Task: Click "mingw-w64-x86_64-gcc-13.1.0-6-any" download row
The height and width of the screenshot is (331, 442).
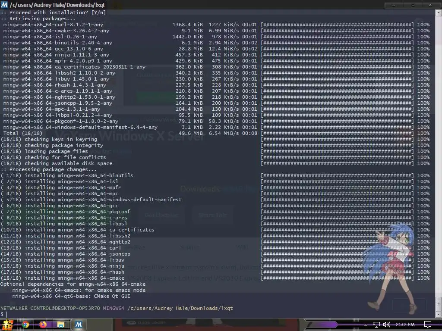Action: tap(216, 49)
